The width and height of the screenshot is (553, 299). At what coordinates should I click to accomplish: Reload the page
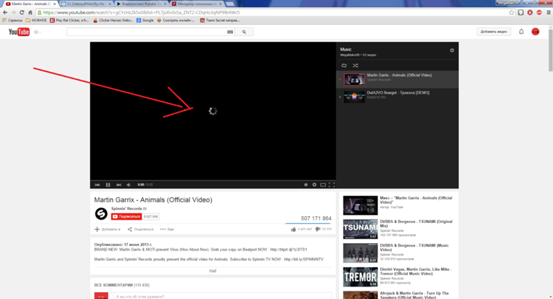[22, 12]
